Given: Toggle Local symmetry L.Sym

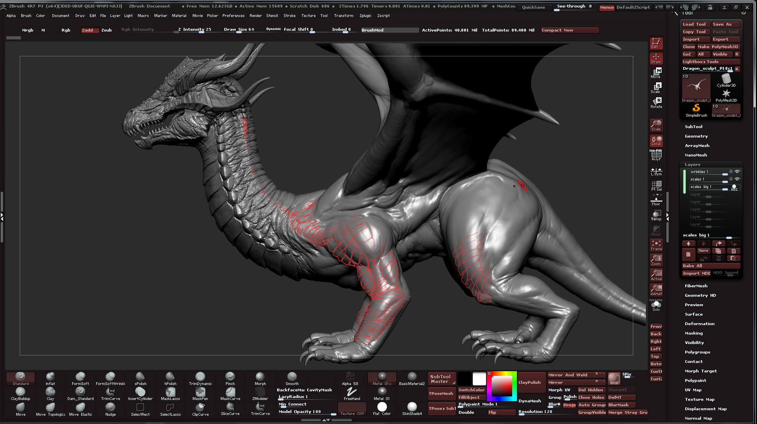Looking at the screenshot, I should 656,171.
